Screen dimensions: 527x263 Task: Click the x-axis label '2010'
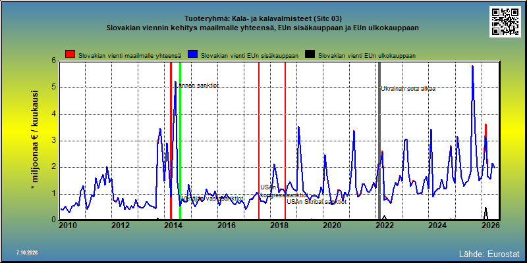pyautogui.click(x=68, y=226)
